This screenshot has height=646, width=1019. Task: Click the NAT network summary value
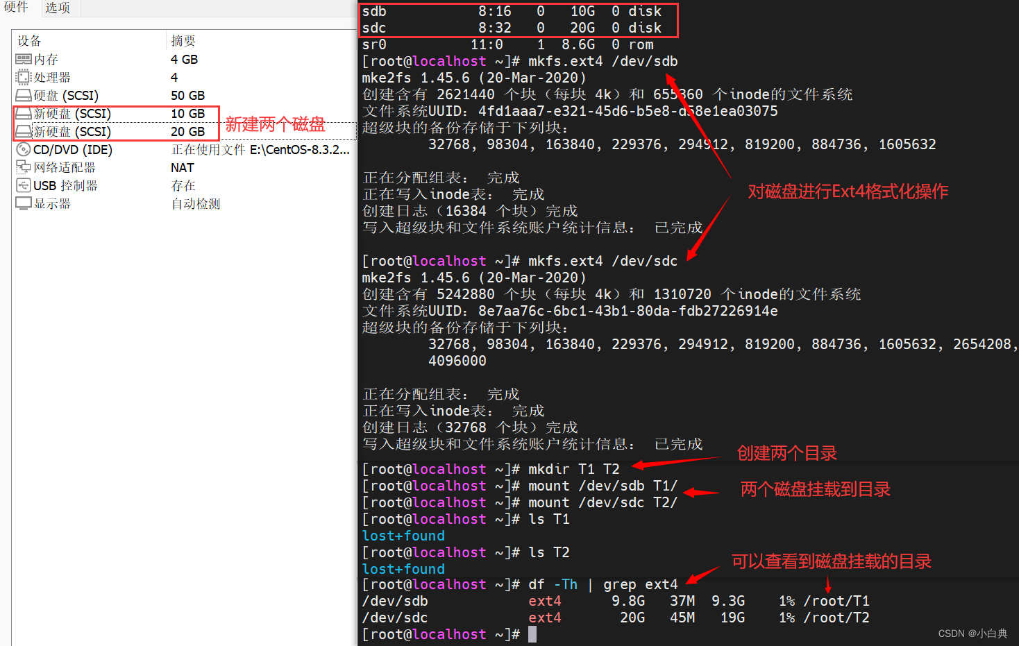tap(183, 168)
